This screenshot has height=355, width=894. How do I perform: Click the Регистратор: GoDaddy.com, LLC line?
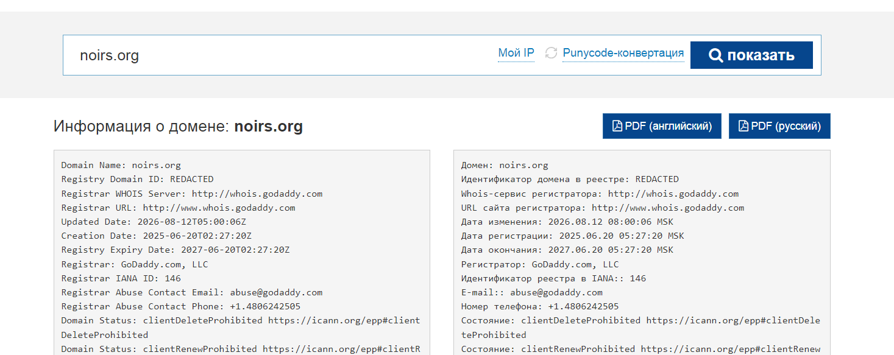tap(540, 264)
